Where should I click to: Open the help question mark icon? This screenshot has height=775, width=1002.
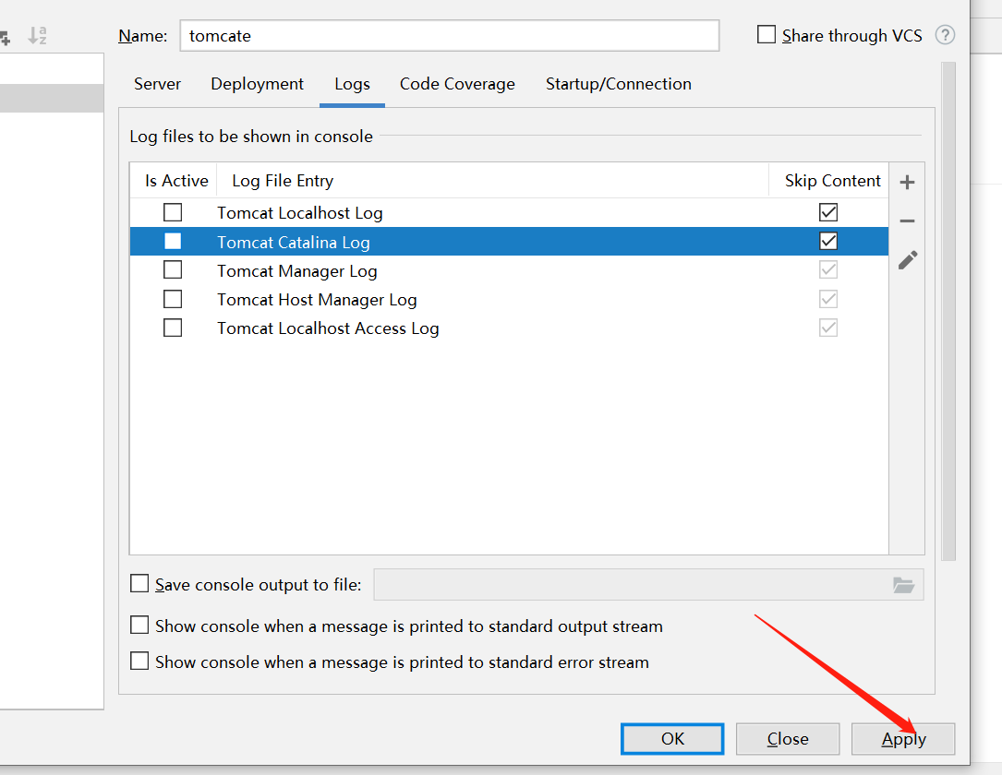(945, 35)
